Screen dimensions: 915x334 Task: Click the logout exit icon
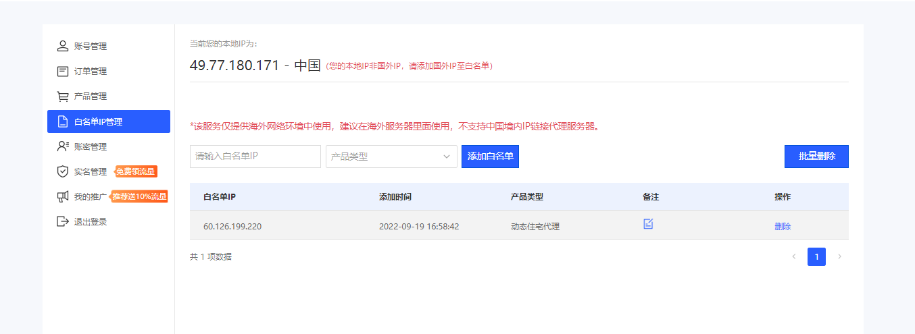(x=63, y=221)
